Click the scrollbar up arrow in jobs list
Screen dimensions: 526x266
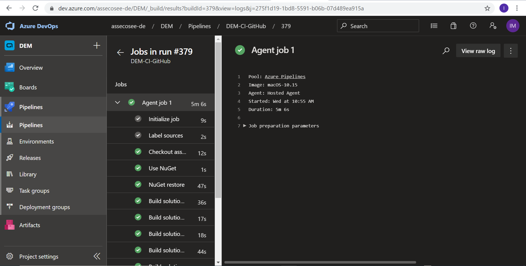click(x=218, y=39)
